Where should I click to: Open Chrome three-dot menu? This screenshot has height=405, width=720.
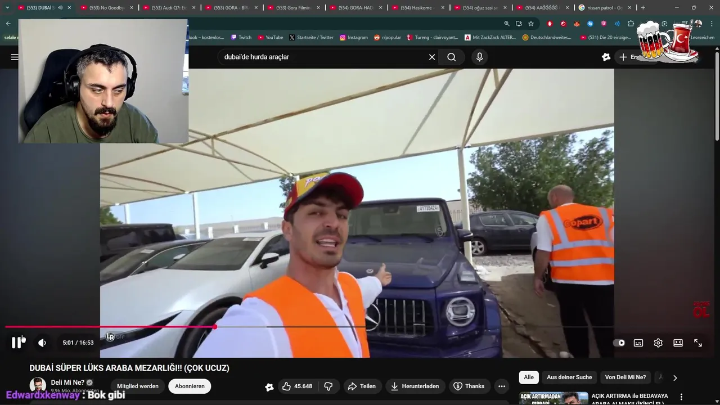click(710, 24)
